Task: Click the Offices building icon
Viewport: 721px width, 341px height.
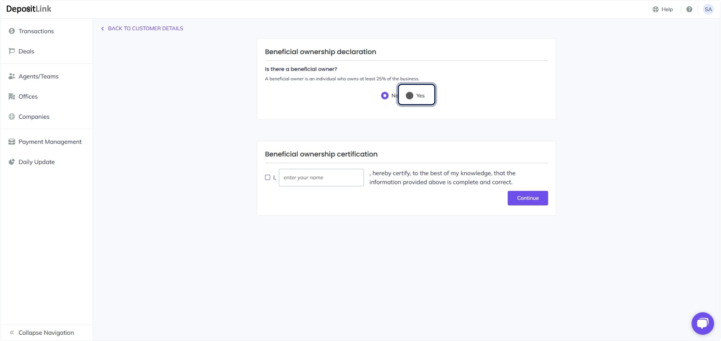Action: (x=12, y=96)
